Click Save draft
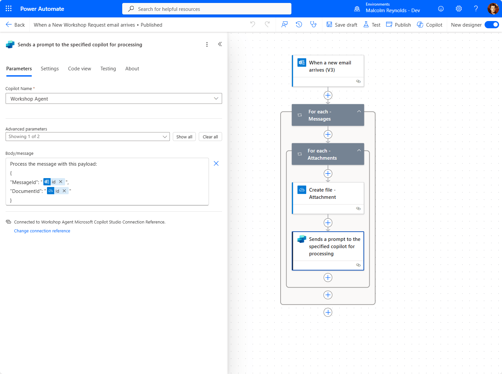Viewport: 502px width, 374px height. pyautogui.click(x=342, y=25)
